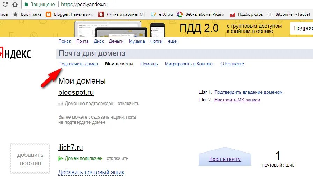Viewport: 313px width, 184px height.
Task: Click the green secure padlock icon
Action: coord(26,4)
